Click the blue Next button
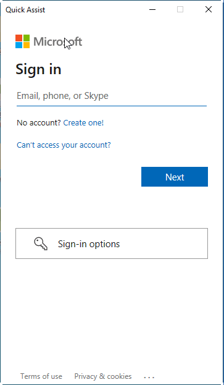The height and width of the screenshot is (385, 224). [x=175, y=177]
